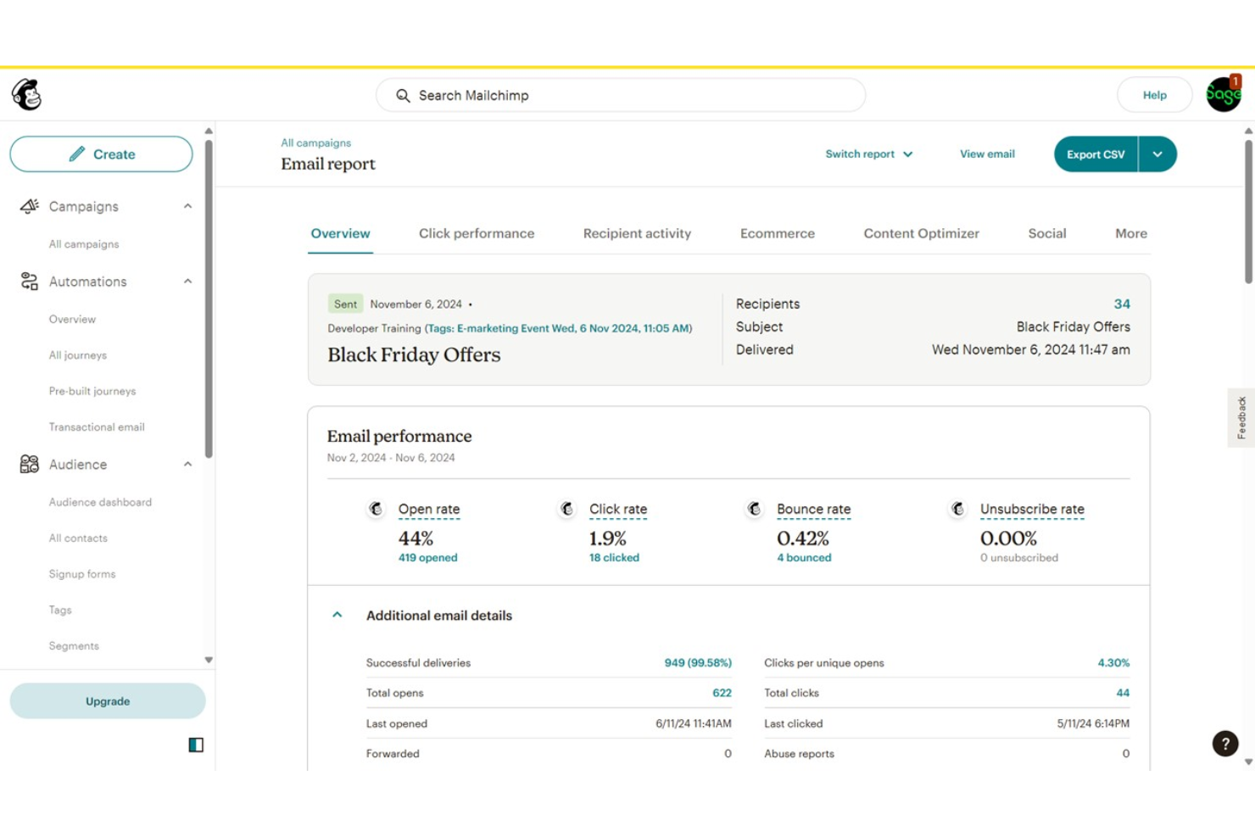Viewport: 1255px width, 837px height.
Task: Collapse the Additional email details section
Action: coord(337,614)
